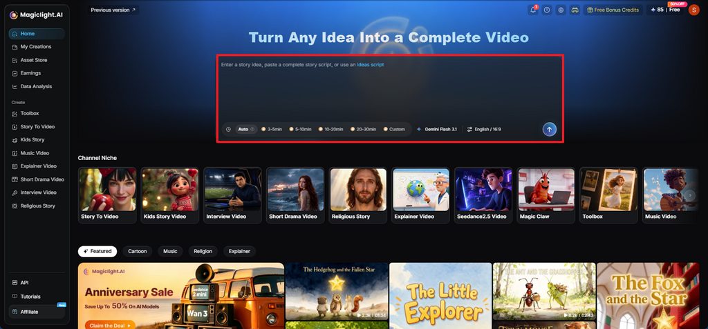Viewport: 708px width, 329px height.
Task: Open Story To Video in the sidebar
Action: [x=37, y=127]
